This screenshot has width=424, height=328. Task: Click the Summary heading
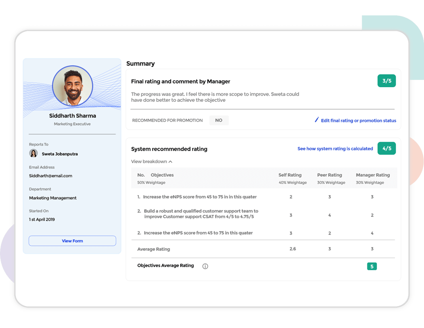tap(141, 64)
